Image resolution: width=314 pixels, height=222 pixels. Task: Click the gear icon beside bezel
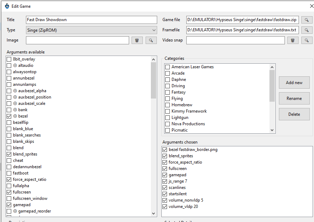[15, 116]
